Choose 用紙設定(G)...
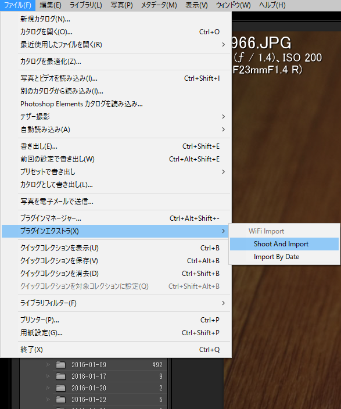 click(116, 333)
